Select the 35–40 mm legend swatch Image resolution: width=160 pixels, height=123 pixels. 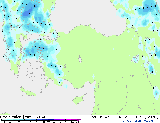tap(63, 120)
